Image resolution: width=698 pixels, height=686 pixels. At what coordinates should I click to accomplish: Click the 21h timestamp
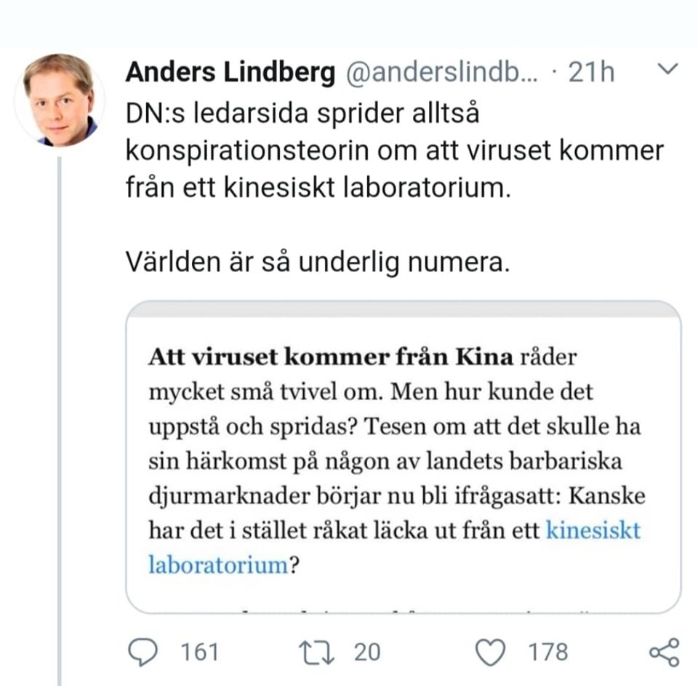point(591,72)
